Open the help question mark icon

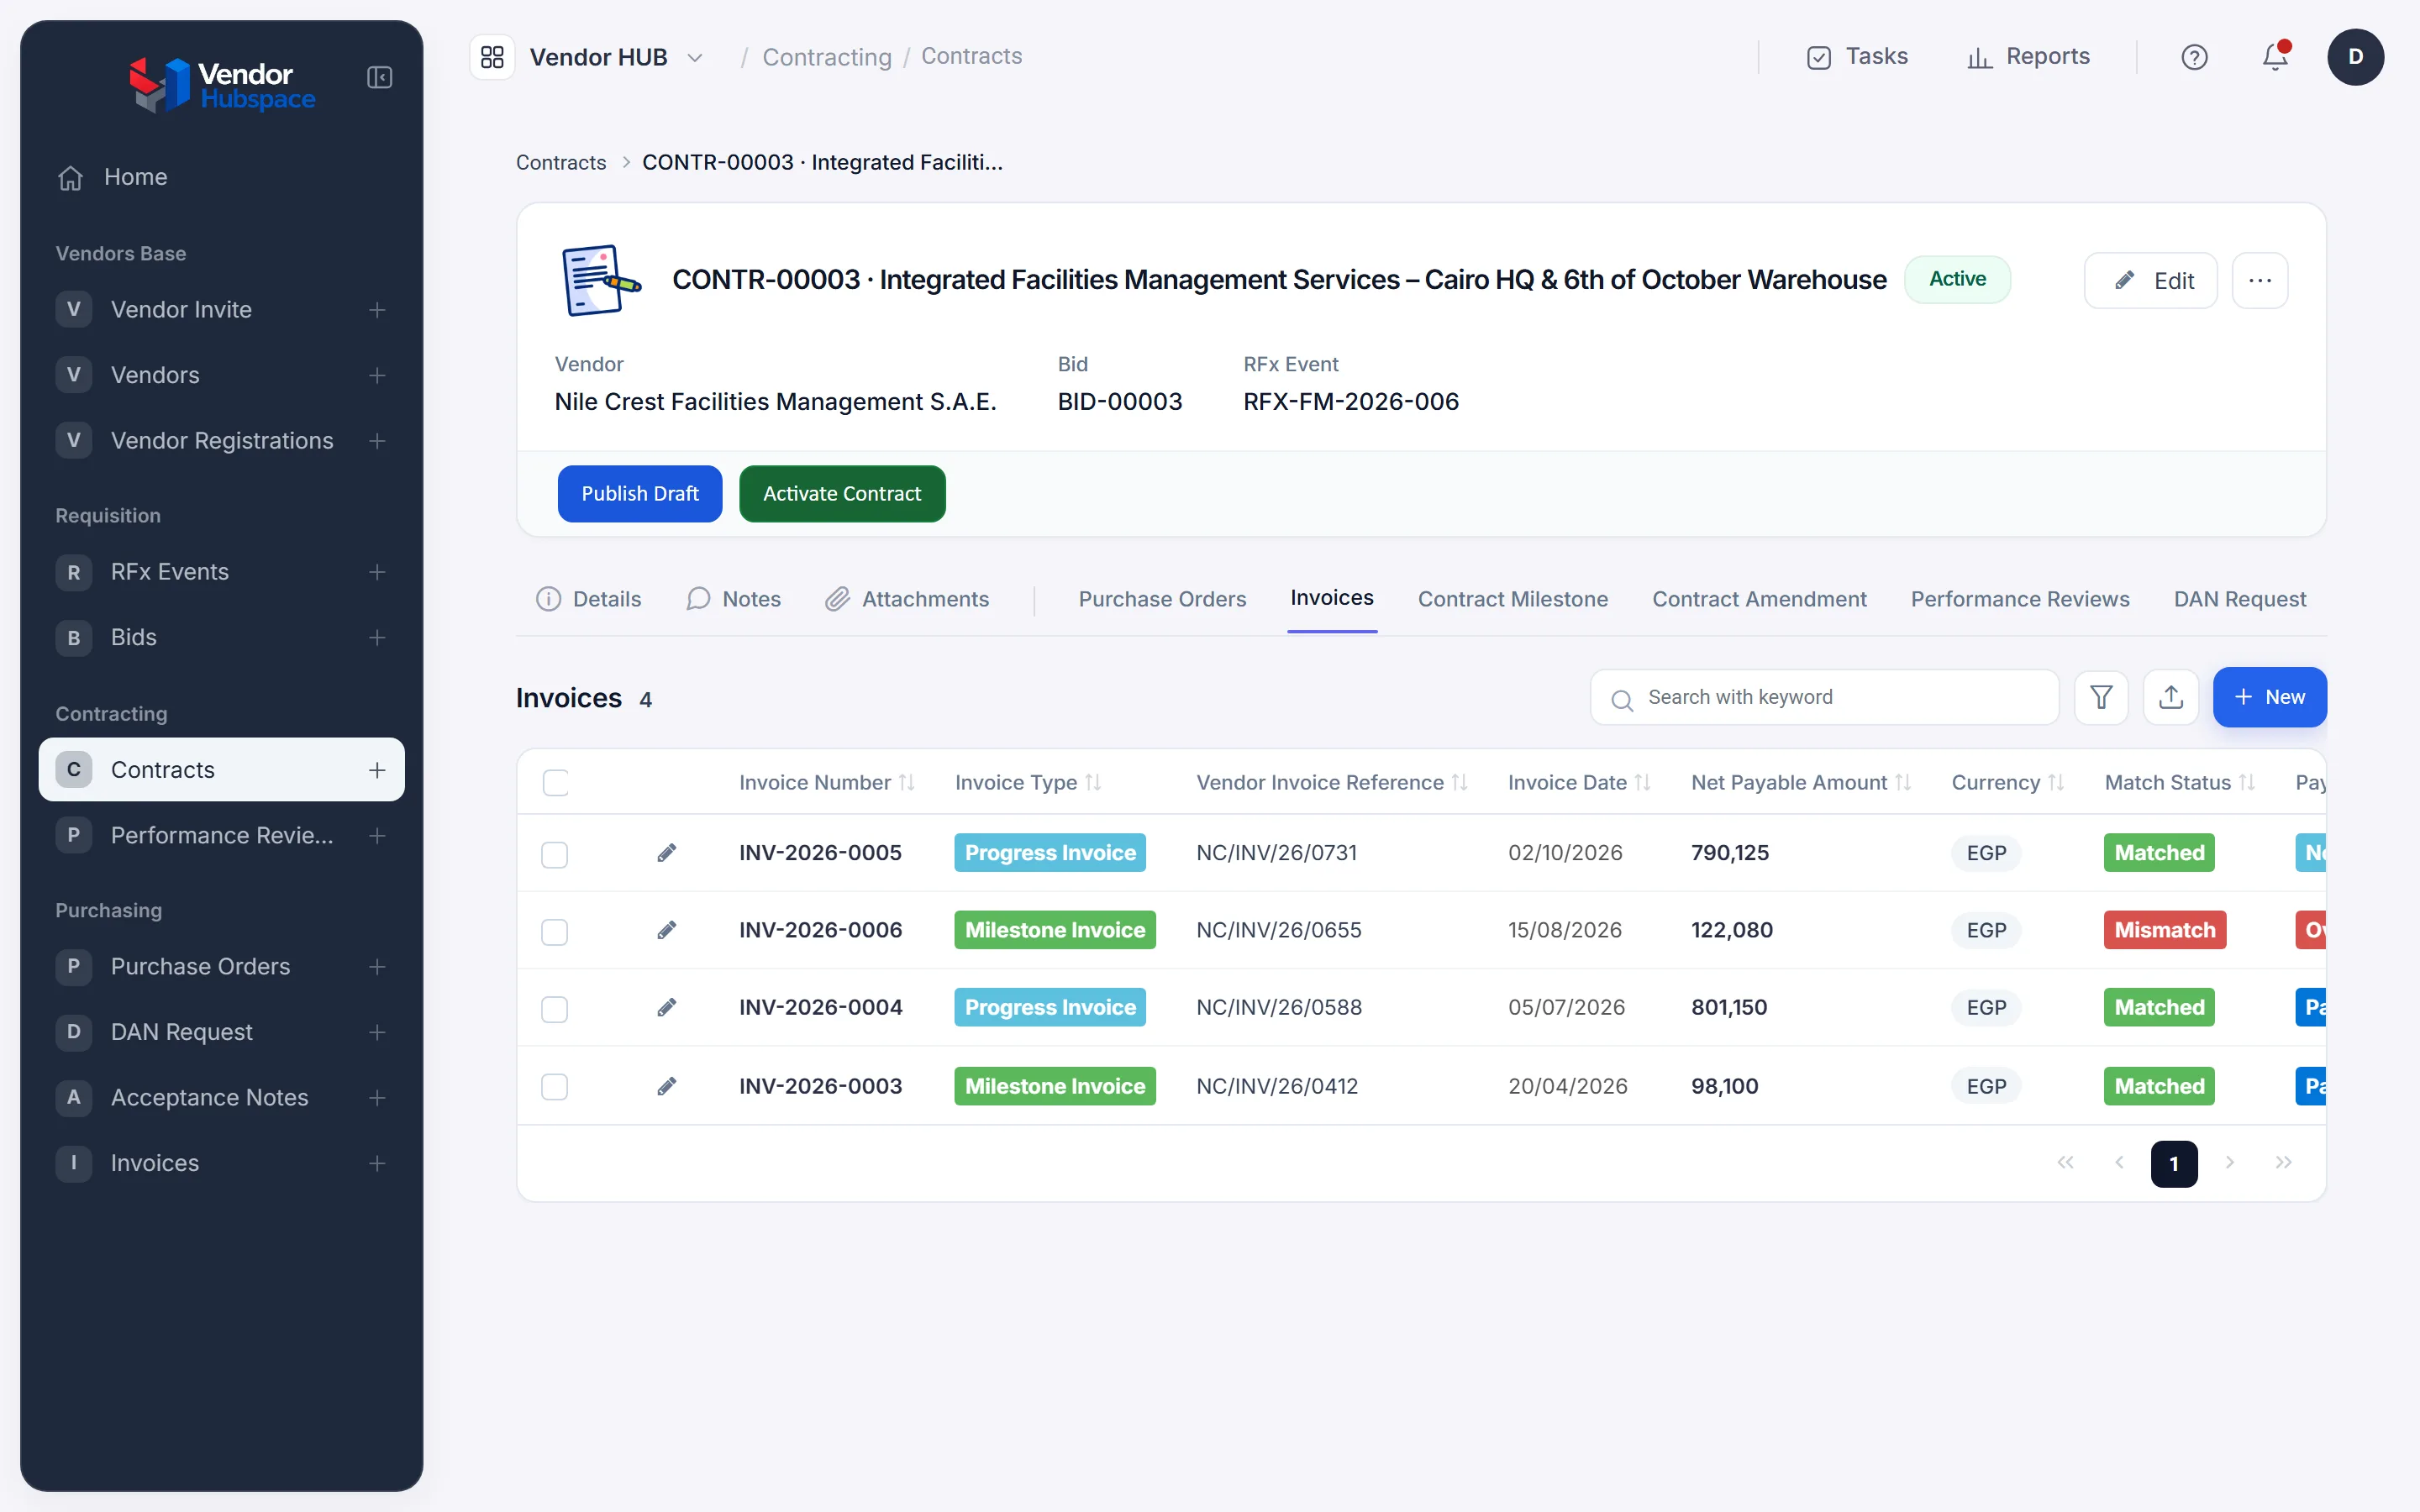click(2194, 57)
